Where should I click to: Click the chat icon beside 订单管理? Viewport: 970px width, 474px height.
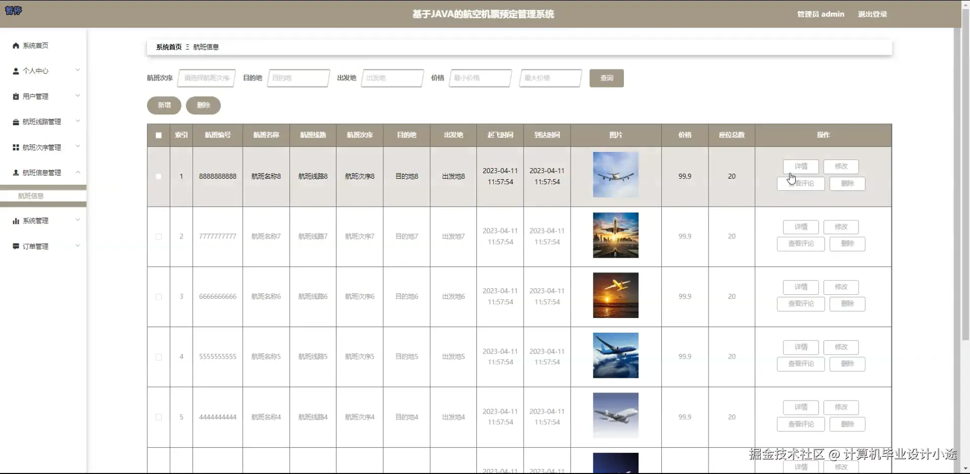click(16, 246)
